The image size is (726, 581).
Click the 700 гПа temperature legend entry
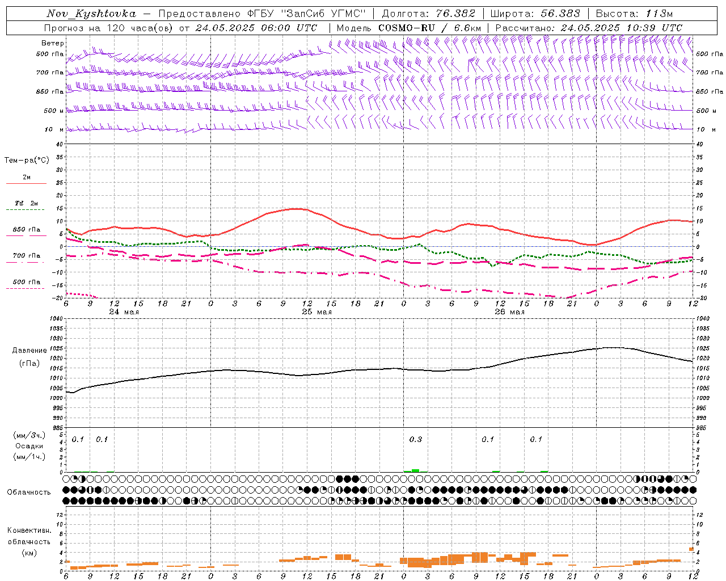tap(27, 256)
